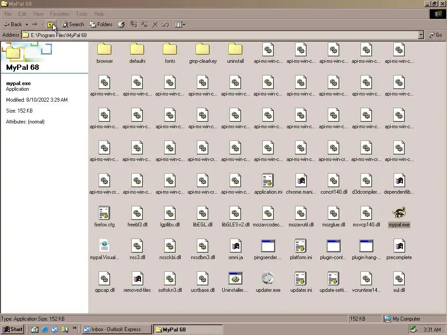Click the Up folder toolbar icon
The image size is (447, 335).
[51, 24]
